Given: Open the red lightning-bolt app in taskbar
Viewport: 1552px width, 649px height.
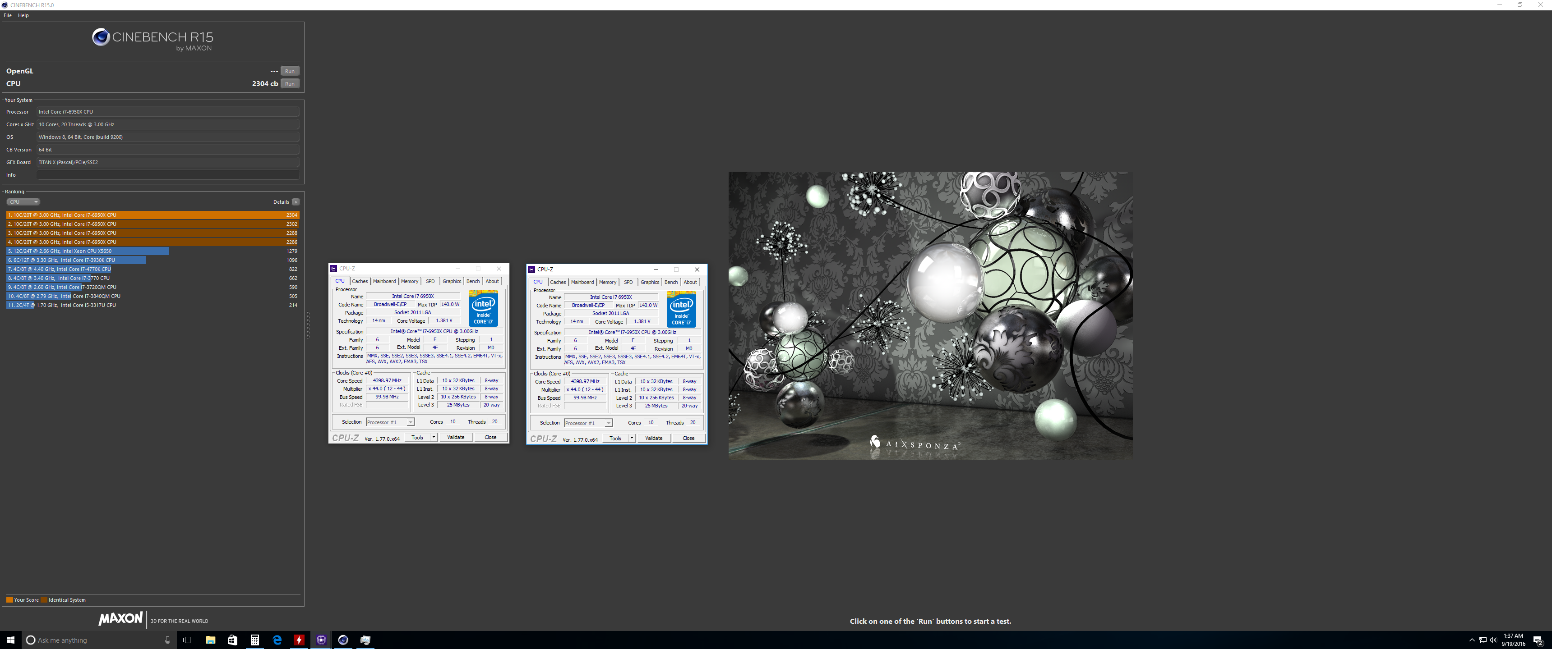Looking at the screenshot, I should (299, 640).
